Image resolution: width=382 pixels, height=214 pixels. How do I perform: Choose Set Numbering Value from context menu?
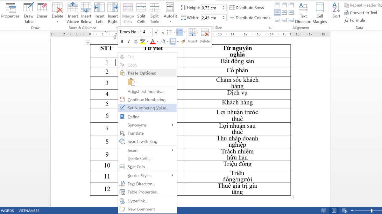point(147,108)
